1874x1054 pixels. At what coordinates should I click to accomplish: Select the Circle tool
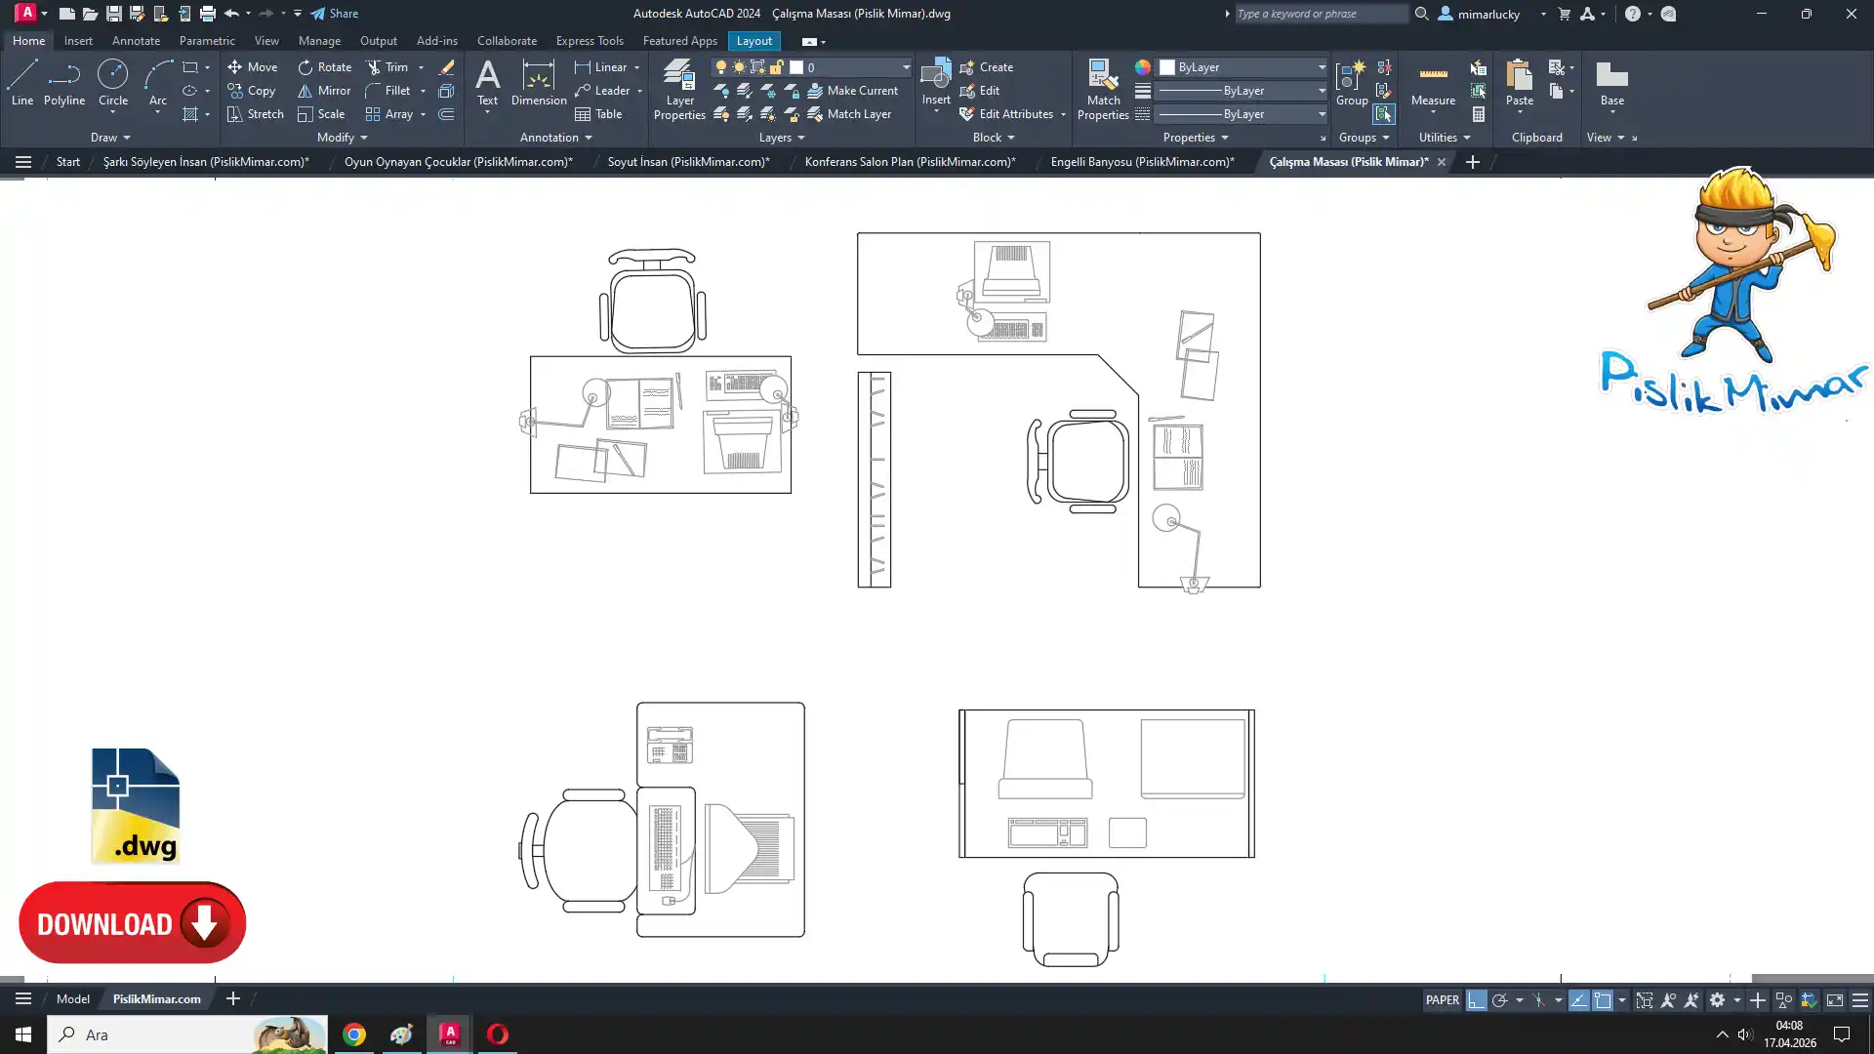(112, 82)
